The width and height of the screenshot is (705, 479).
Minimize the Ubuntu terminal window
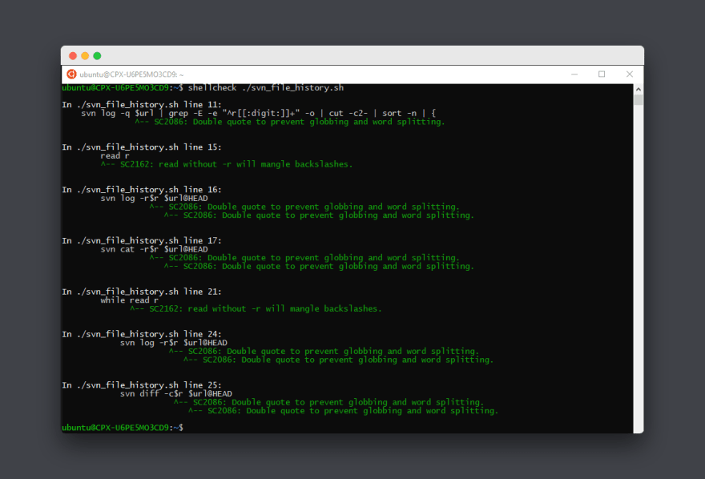[x=574, y=74]
